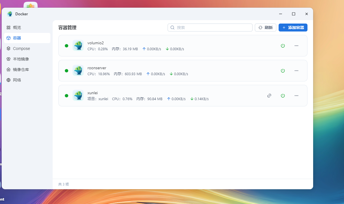Click volumio2 green status dot
Viewport: 344px width, 204px height.
pos(67,46)
